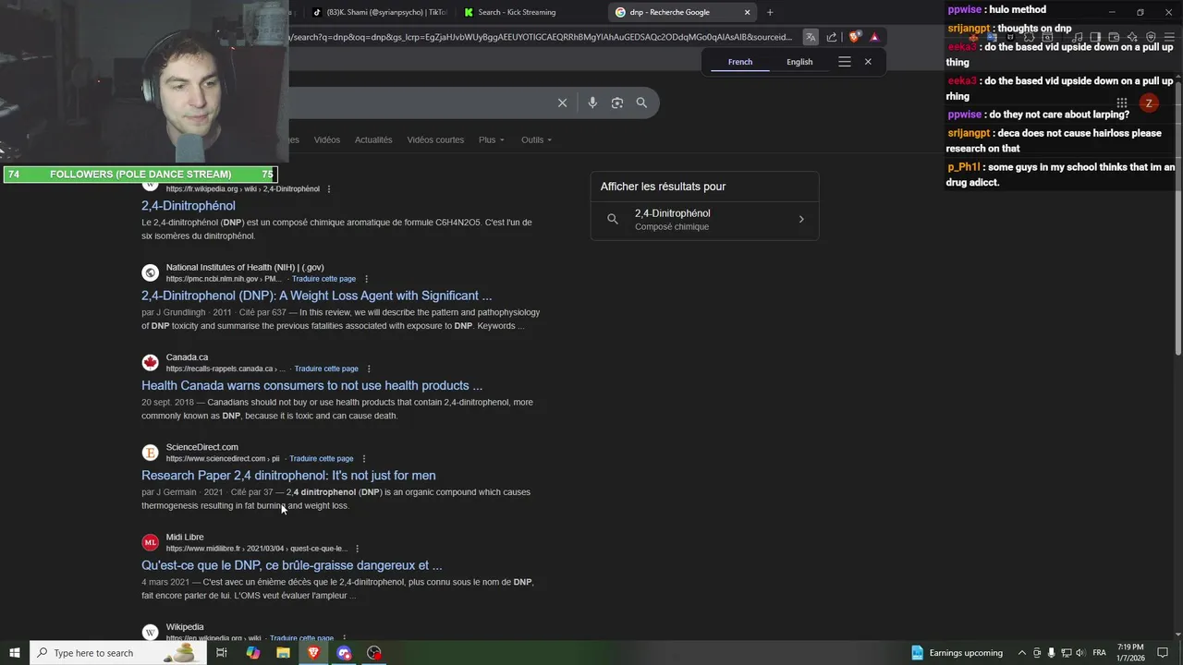The width and height of the screenshot is (1183, 665).
Task: Open the purple app next to Brave on taskbar
Action: click(x=344, y=653)
